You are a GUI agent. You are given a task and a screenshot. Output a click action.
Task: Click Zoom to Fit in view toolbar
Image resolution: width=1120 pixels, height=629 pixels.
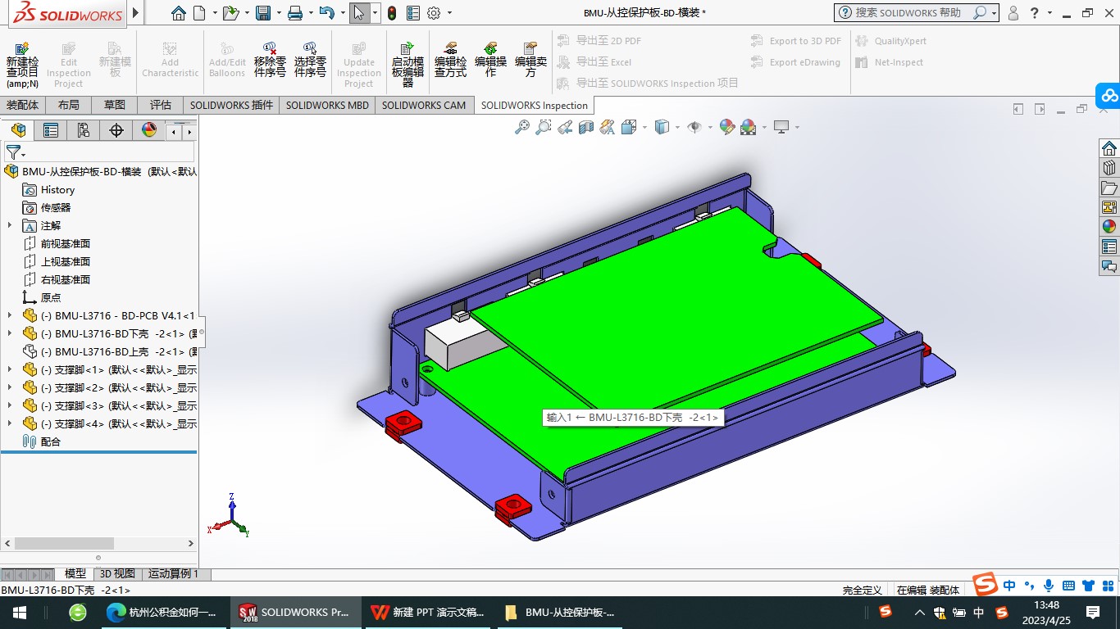pos(521,127)
